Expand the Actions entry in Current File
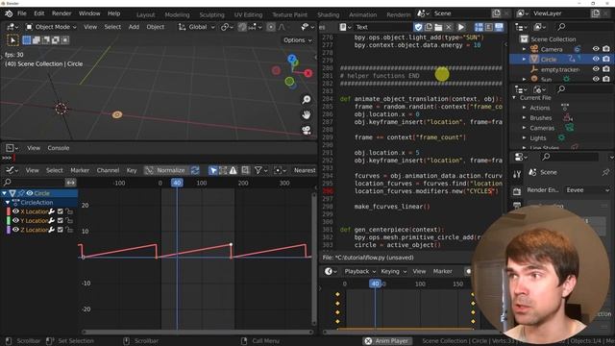The image size is (615, 346). click(x=525, y=108)
